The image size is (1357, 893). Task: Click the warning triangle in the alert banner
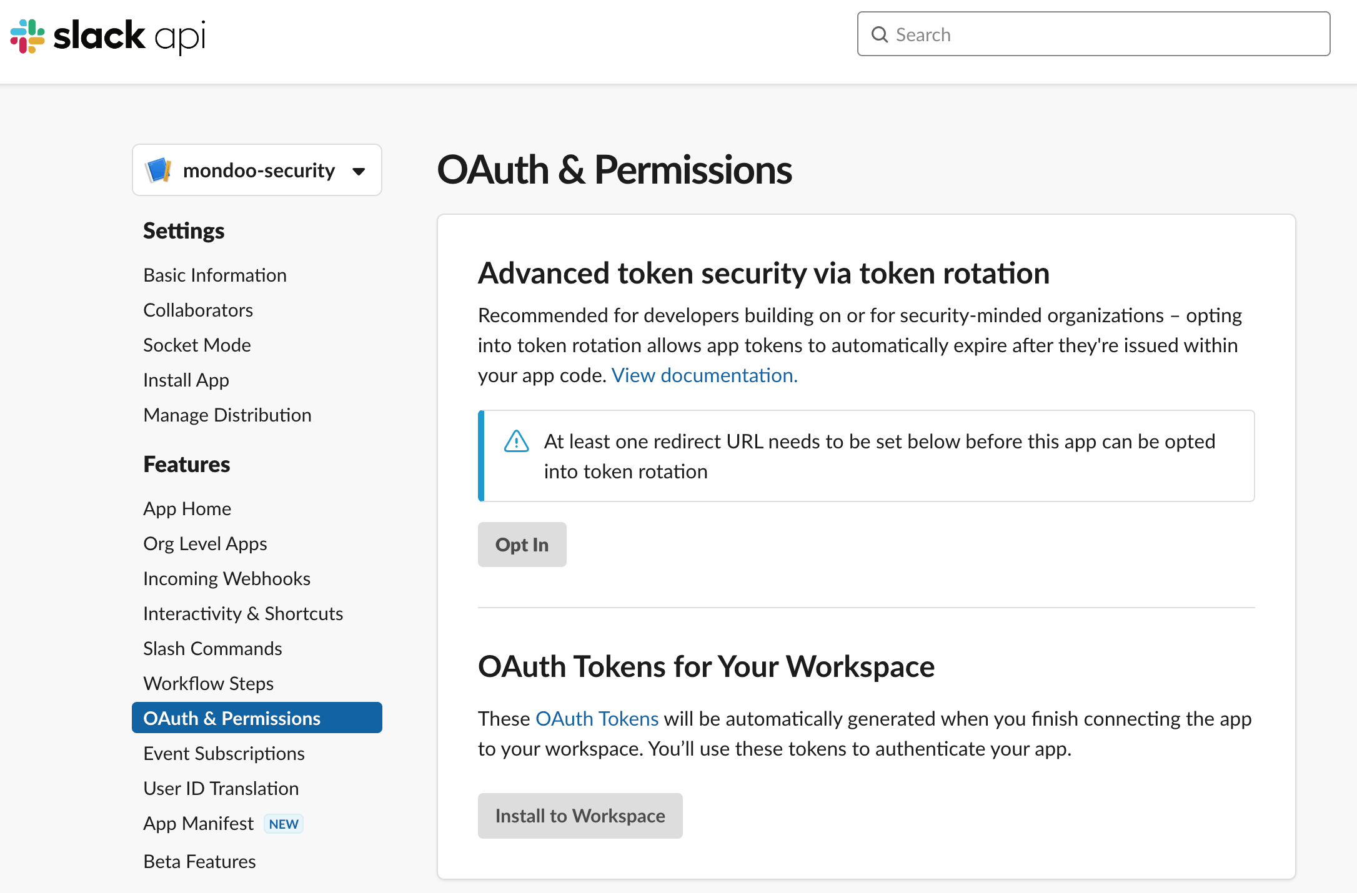coord(516,442)
